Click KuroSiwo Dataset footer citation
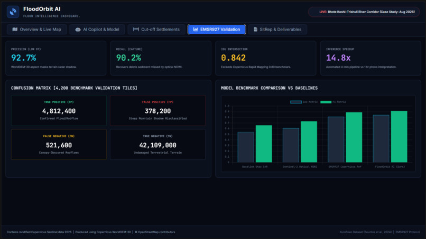This screenshot has width=426, height=239. tap(365, 232)
